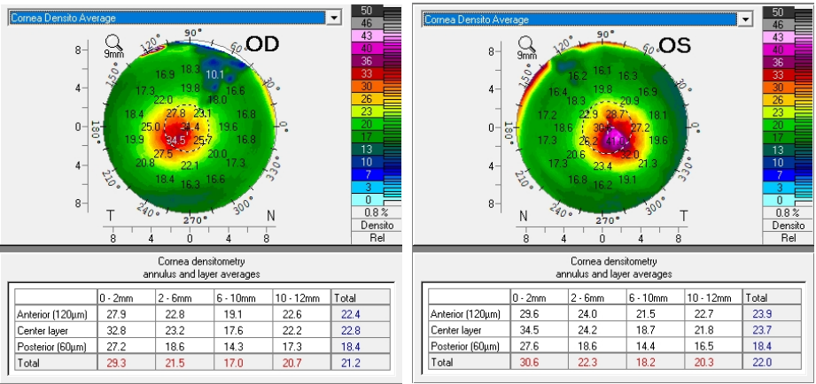Select the 40 magenta swatch in OS scale
816x384 pixels.
pos(778,50)
